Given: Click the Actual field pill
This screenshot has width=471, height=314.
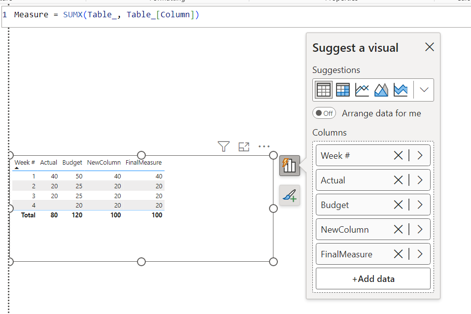Looking at the screenshot, I should point(373,180).
